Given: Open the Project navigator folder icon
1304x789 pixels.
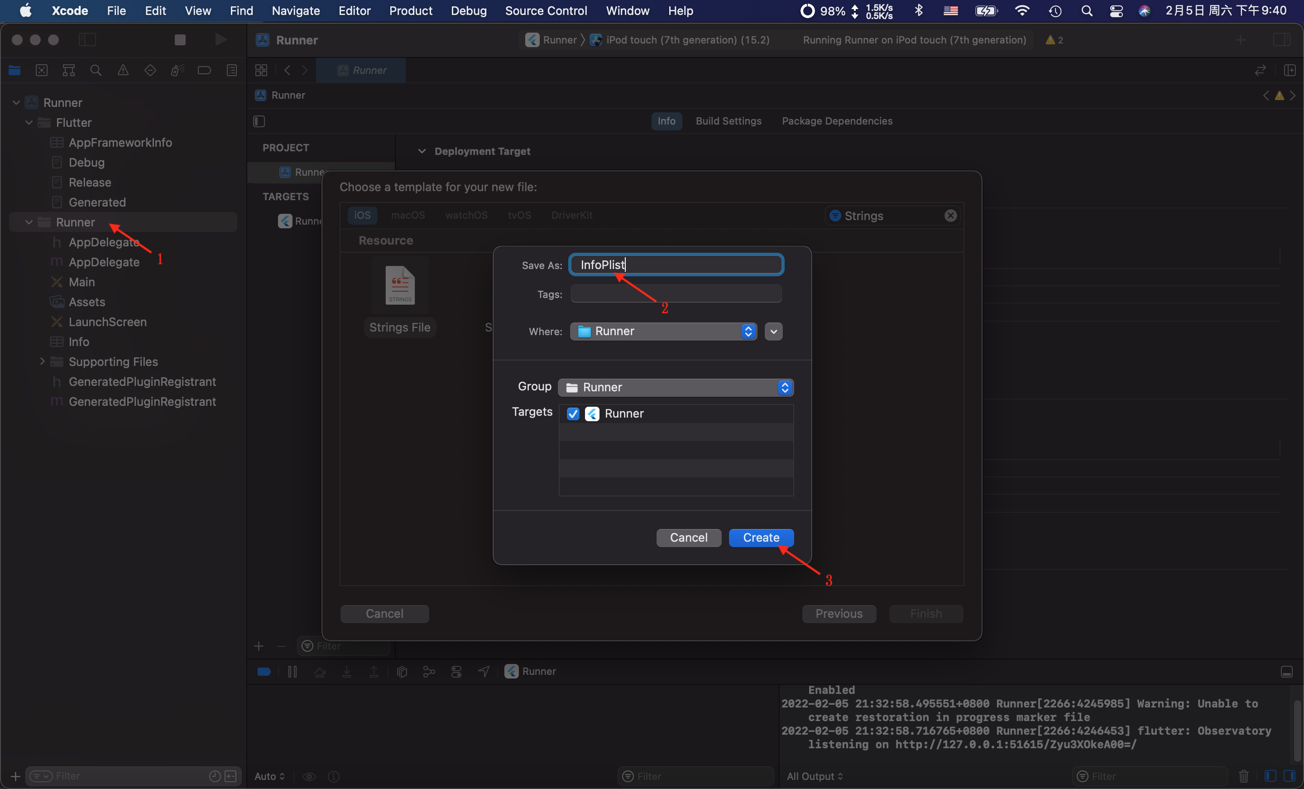Looking at the screenshot, I should point(14,70).
